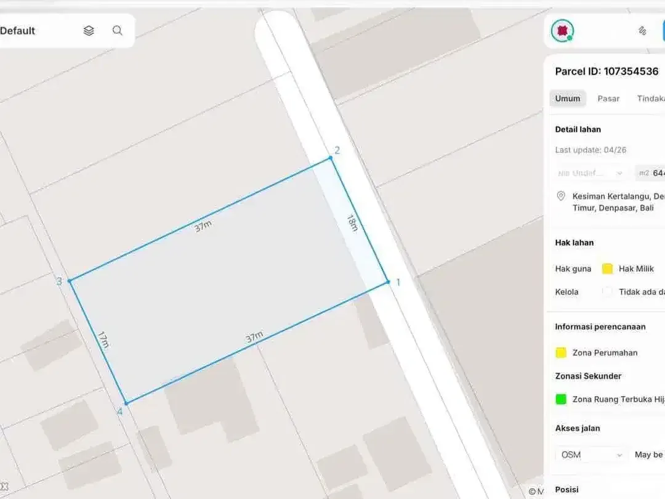This screenshot has height=499, width=665.
Task: Click the link icon beside avatar
Action: click(x=642, y=31)
